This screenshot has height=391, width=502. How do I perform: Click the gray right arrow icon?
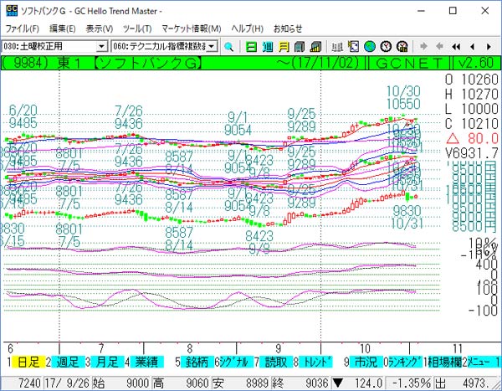coord(423,47)
